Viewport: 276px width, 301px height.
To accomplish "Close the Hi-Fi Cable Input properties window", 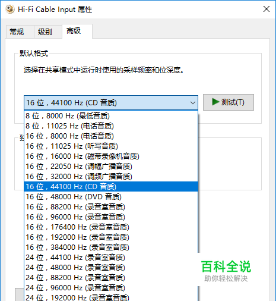I will click(x=267, y=9).
